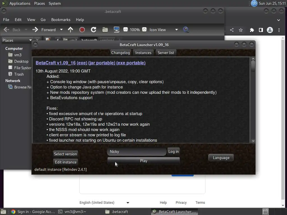This screenshot has width=287, height=215.
Task: Open the View menu
Action: [31, 20]
